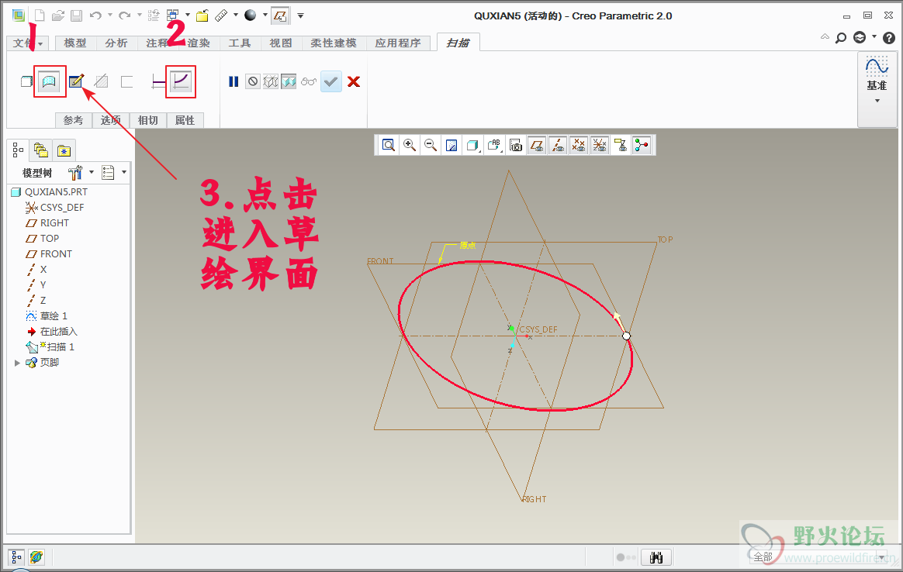Open the windows list dropdown arrow

point(187,15)
